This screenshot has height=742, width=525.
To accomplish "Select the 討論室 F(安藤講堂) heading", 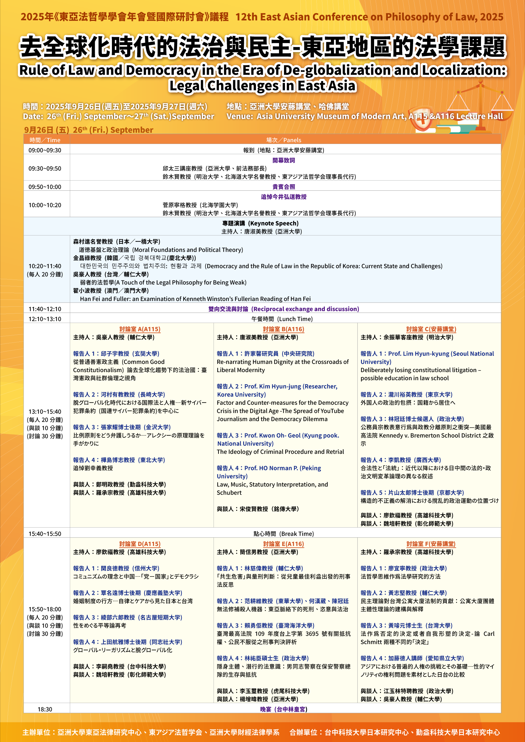I will (x=431, y=544).
